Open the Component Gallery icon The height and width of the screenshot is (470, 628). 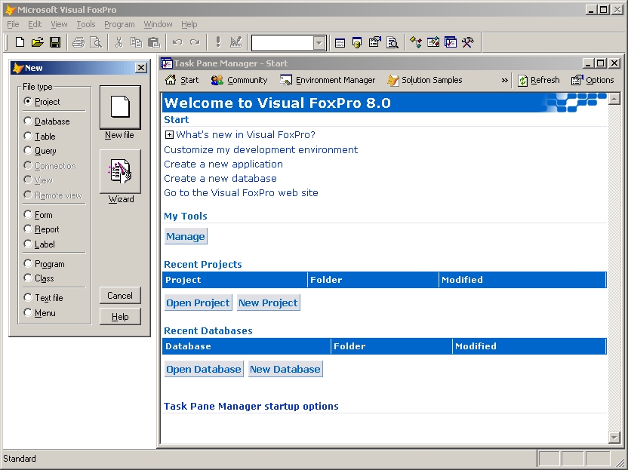pos(414,42)
